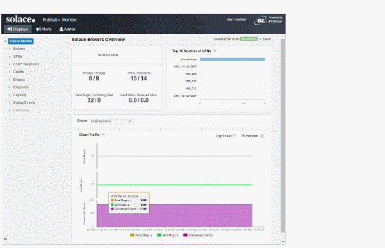Open the Top 10 Number of VPNs dropdown
The image size is (385, 248).
(215, 51)
